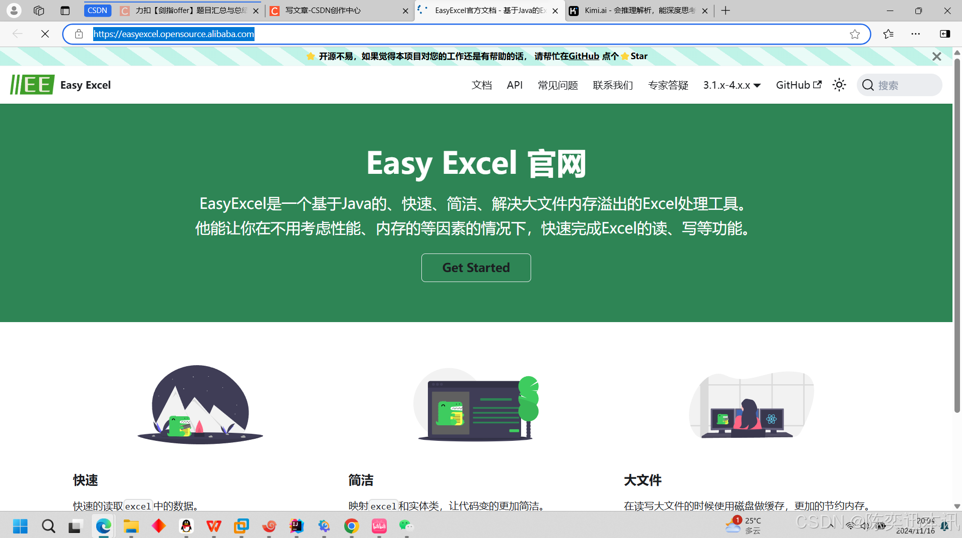Open the 文档 navigation item

point(482,85)
